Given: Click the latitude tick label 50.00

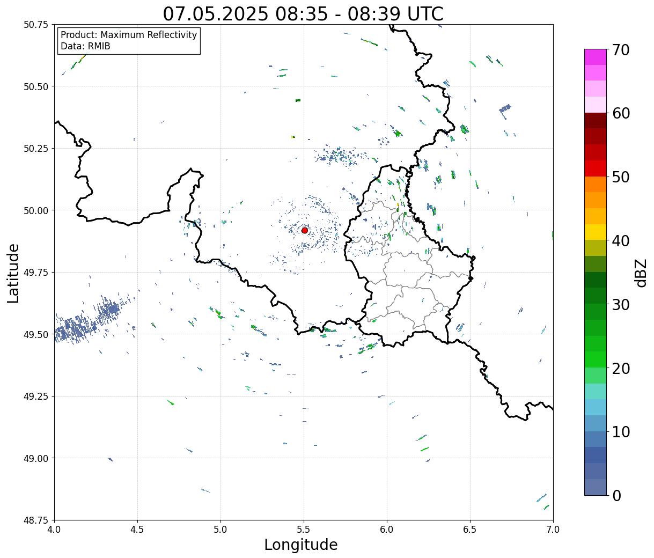Looking at the screenshot, I should pos(36,210).
